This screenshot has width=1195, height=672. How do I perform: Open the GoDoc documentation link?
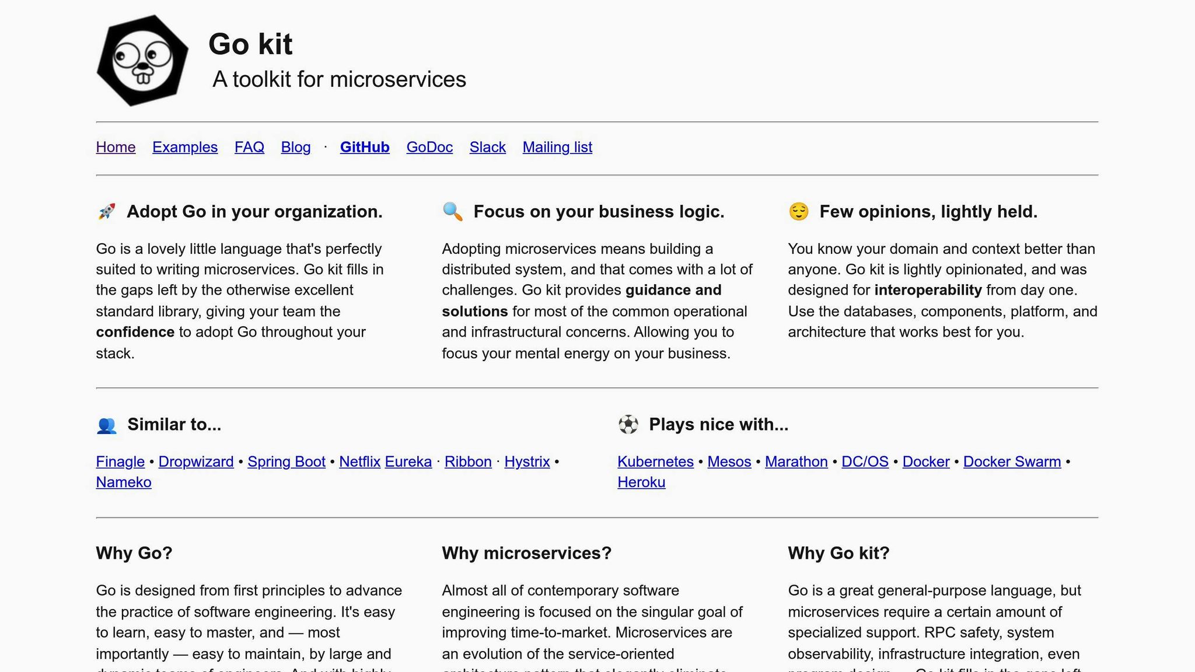click(x=429, y=147)
